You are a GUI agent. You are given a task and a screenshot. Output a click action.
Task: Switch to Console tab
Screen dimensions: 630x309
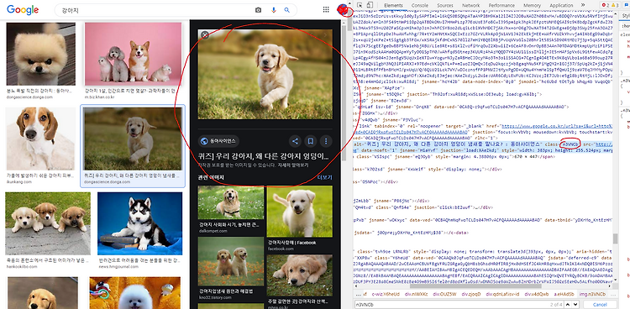click(419, 5)
